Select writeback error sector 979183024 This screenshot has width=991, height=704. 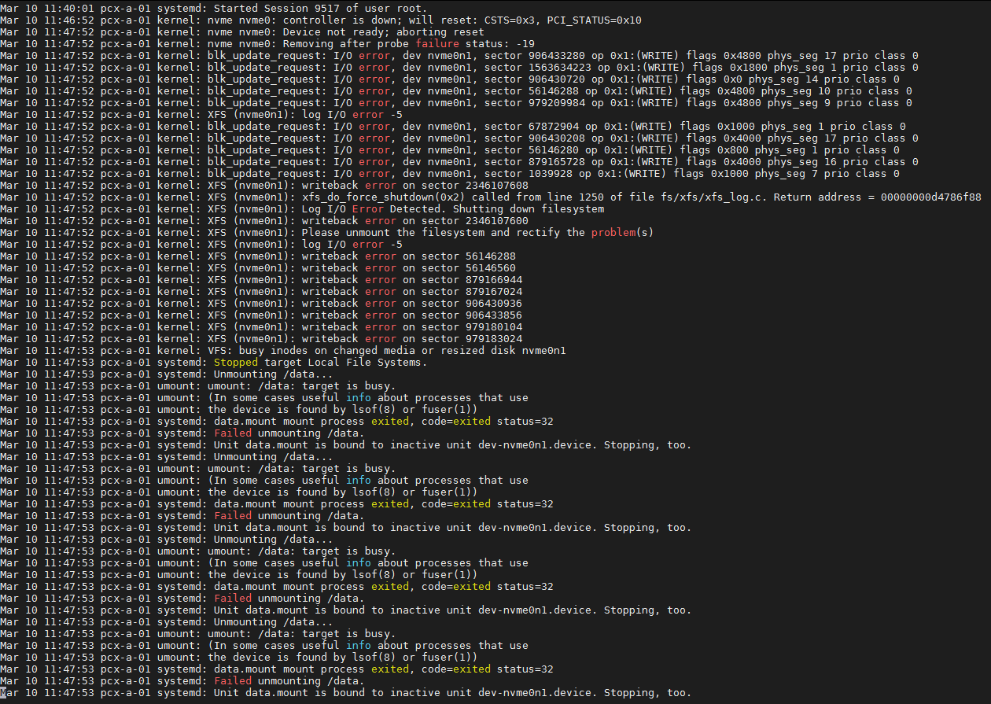tap(494, 338)
